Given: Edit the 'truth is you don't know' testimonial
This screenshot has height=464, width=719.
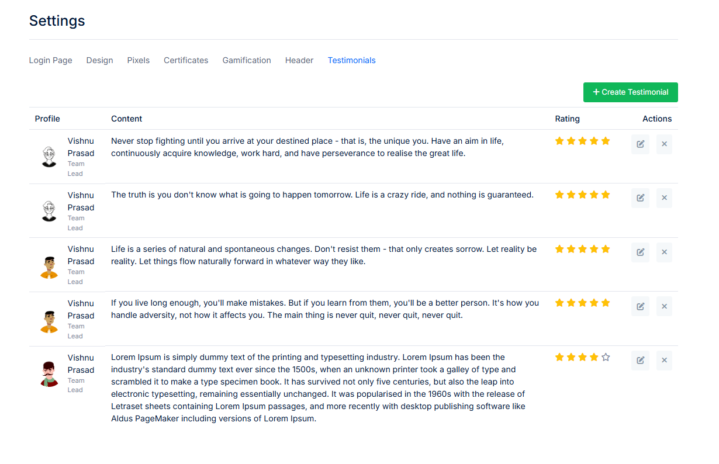Looking at the screenshot, I should (x=640, y=198).
